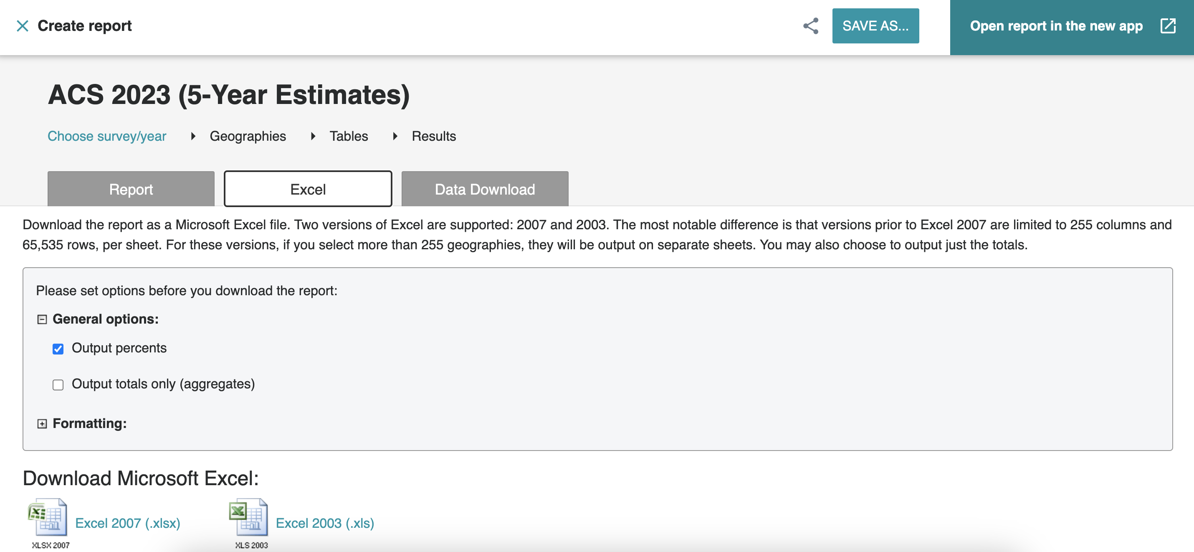Click the share icon

[811, 26]
